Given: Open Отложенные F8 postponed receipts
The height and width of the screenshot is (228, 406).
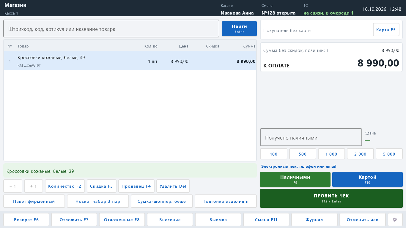Looking at the screenshot, I should tap(122, 220).
